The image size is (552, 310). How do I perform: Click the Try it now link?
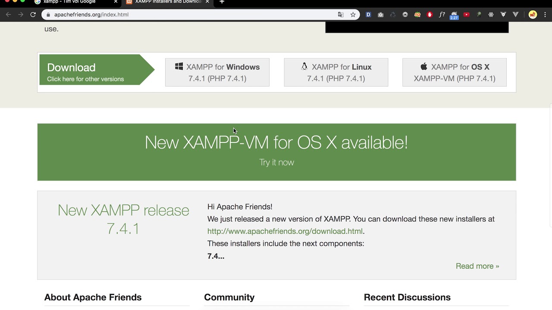tap(276, 162)
